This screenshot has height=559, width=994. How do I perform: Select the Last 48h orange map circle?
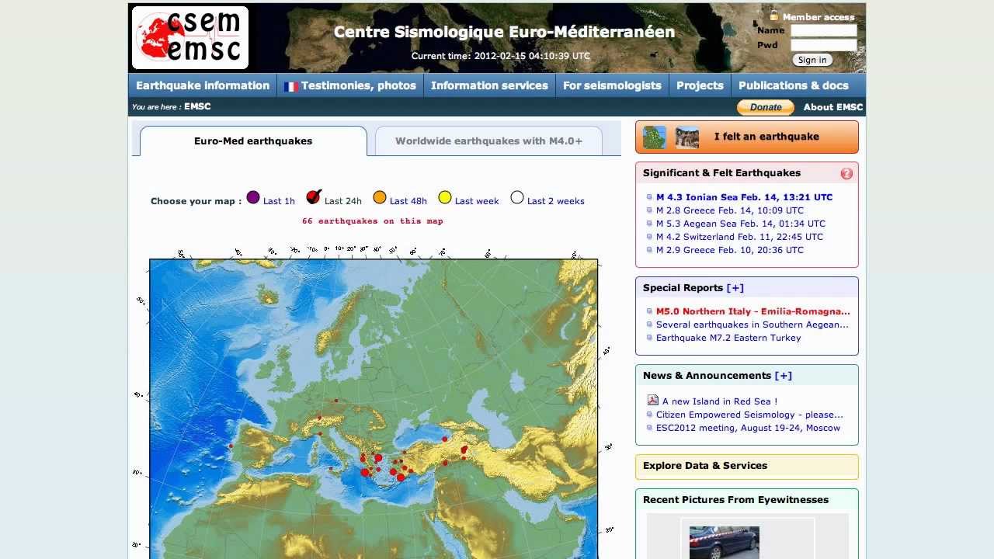tap(379, 197)
